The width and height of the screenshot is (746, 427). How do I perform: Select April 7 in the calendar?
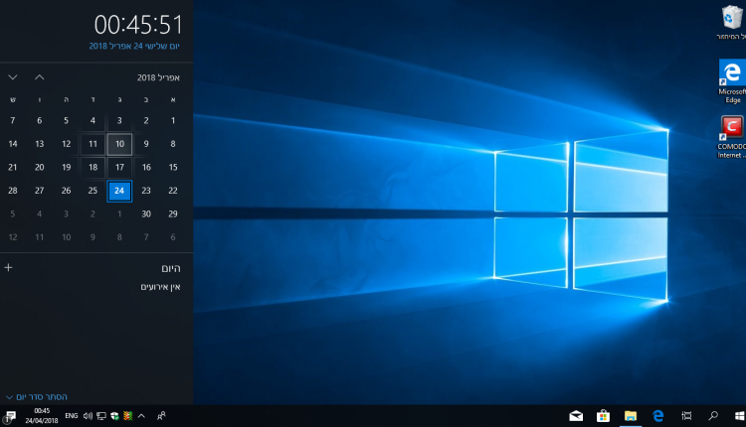point(13,120)
